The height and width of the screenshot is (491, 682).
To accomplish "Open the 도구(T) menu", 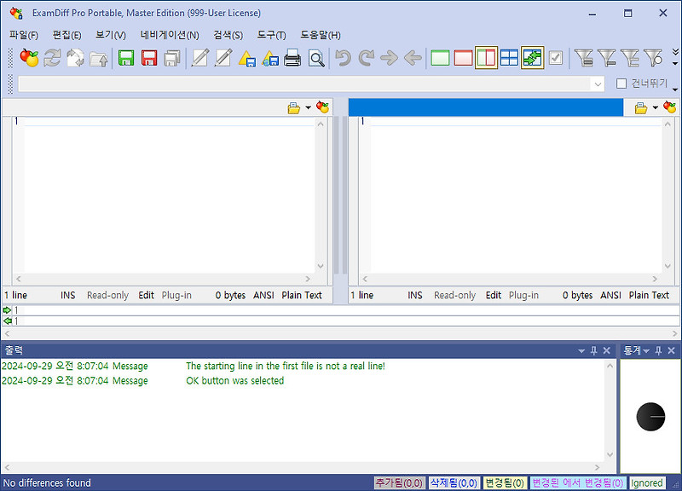I will [x=271, y=35].
